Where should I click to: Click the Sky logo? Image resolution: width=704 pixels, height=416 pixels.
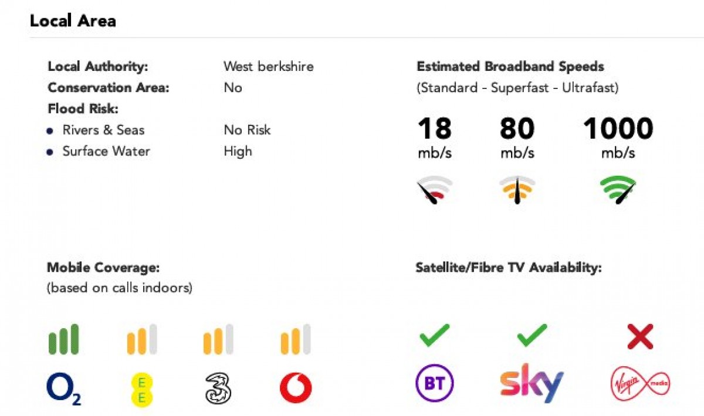[532, 383]
